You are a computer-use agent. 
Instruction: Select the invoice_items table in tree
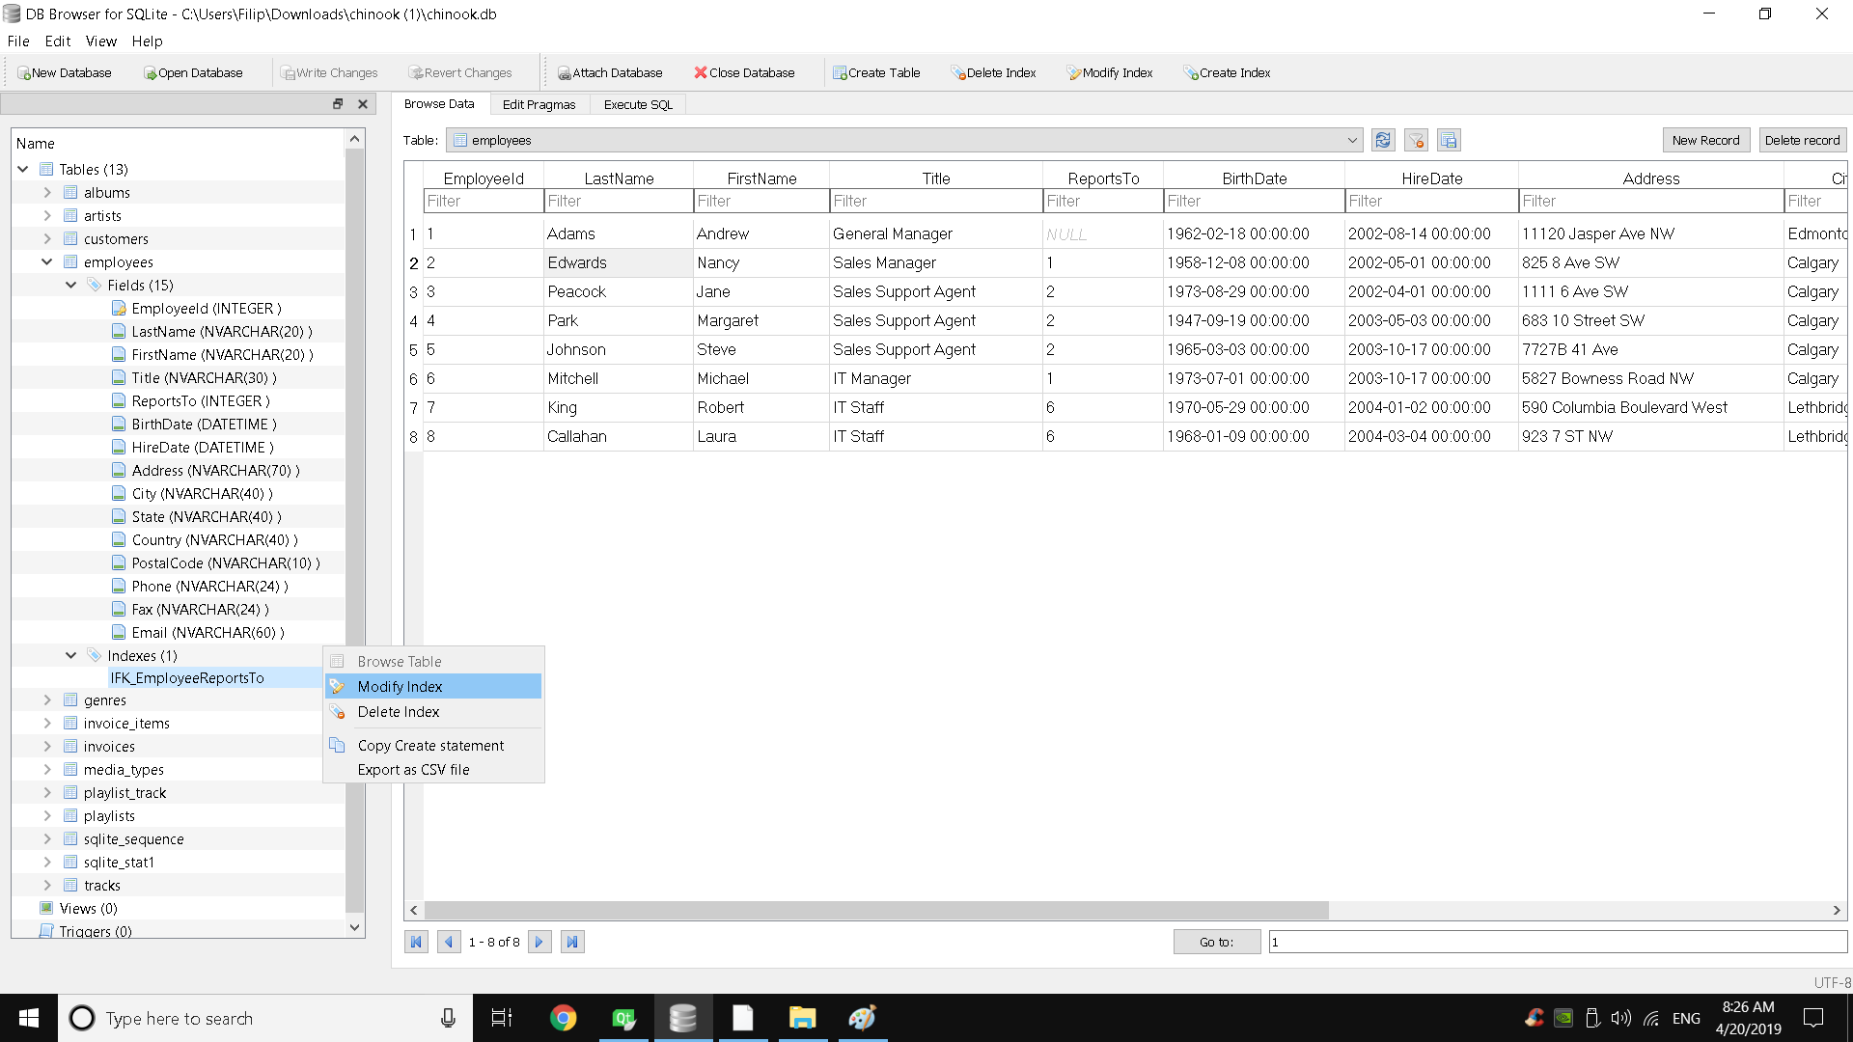tap(126, 724)
